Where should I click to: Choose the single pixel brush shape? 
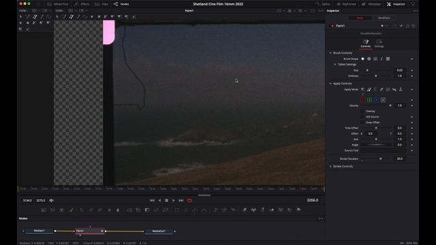point(381,59)
